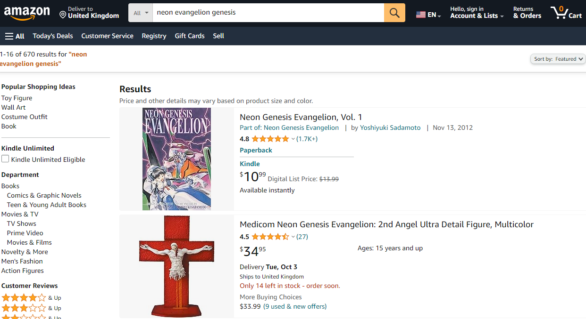Expand the Sort by Featured dropdown
This screenshot has width=586, height=319.
(x=558, y=59)
